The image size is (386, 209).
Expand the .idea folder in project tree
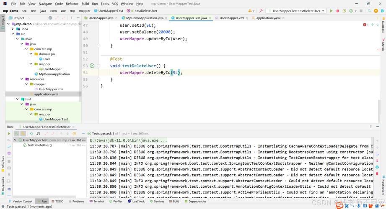coord(13,29)
